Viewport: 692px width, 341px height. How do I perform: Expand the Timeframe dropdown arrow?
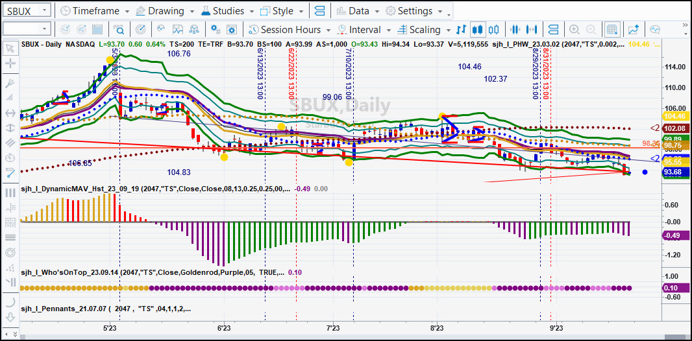click(127, 11)
